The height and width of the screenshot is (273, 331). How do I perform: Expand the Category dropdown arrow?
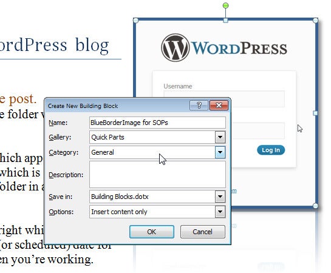220,152
